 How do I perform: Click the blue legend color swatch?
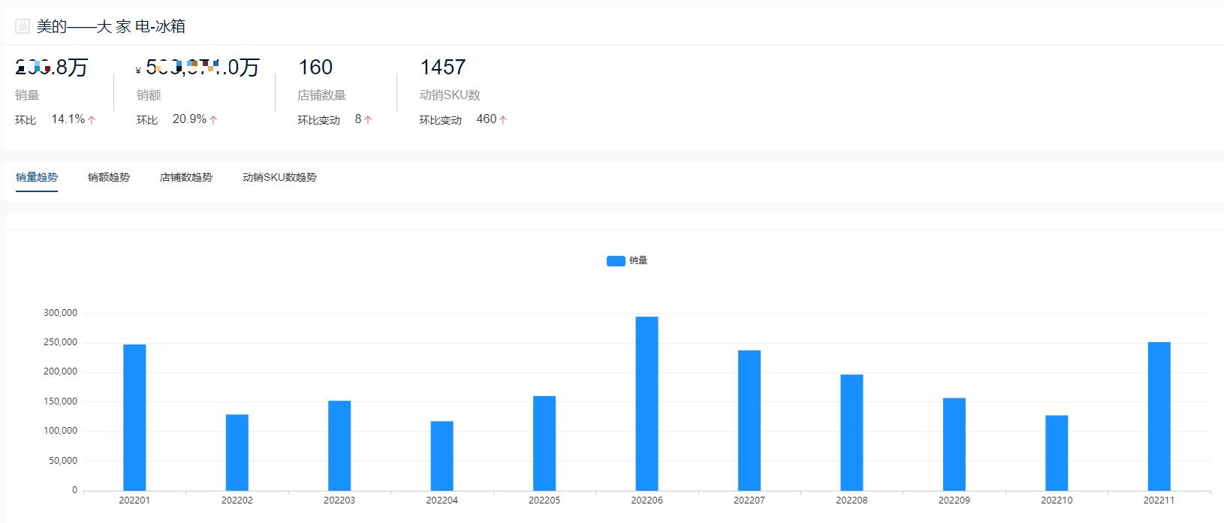click(x=616, y=260)
